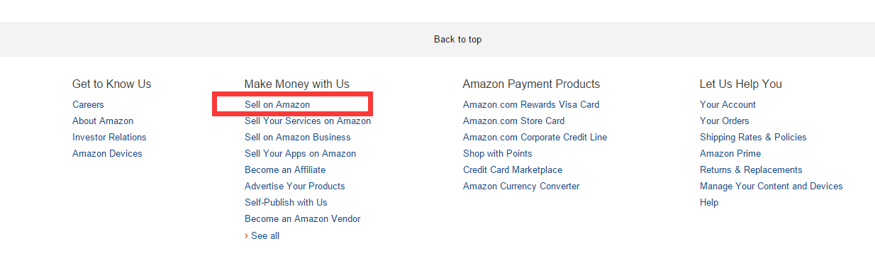Click Returns & Replacements link
The width and height of the screenshot is (875, 256).
[751, 169]
